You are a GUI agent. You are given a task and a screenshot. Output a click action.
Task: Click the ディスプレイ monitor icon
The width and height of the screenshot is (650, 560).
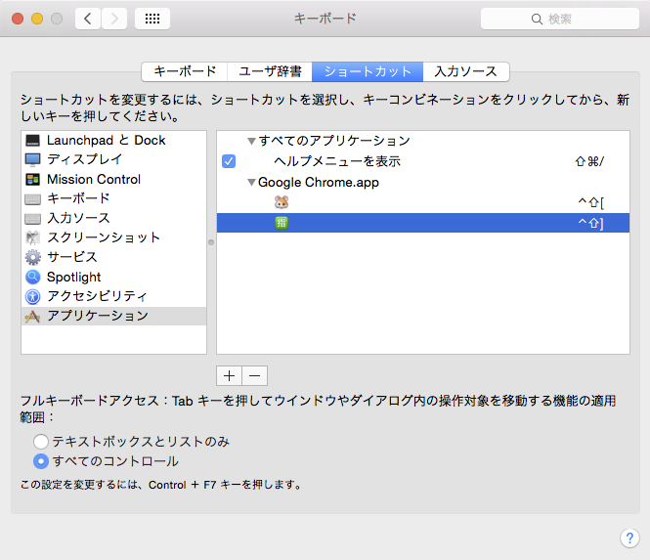tap(33, 159)
